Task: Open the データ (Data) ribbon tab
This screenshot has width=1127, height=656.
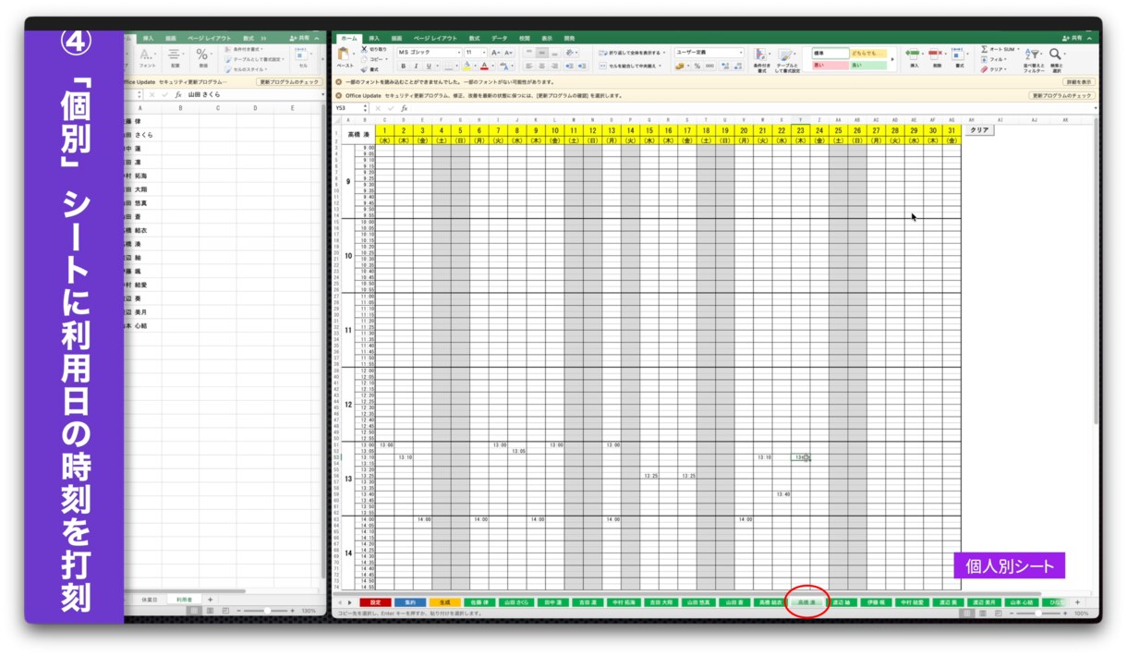Action: tap(499, 38)
